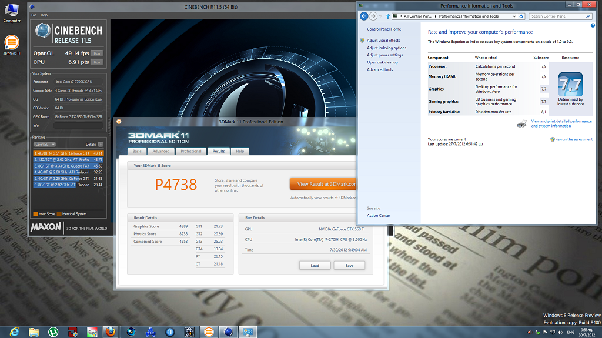Open disk cleanup link
Screen dimensions: 602x338
(382, 62)
